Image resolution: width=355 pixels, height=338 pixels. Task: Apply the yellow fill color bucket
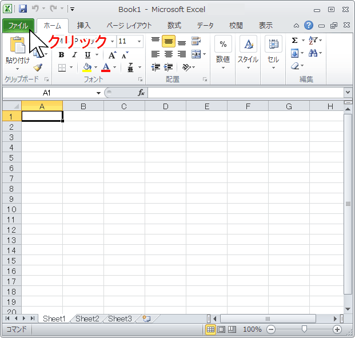pyautogui.click(x=87, y=67)
